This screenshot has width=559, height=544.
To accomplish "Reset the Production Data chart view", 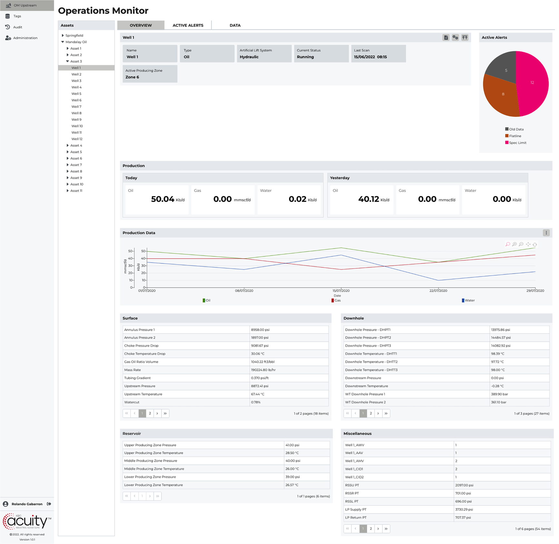I will point(534,244).
